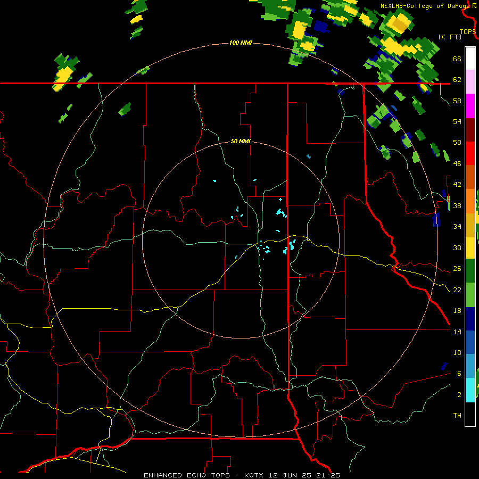Pick the light blue legend swatch near 6

(x=470, y=366)
